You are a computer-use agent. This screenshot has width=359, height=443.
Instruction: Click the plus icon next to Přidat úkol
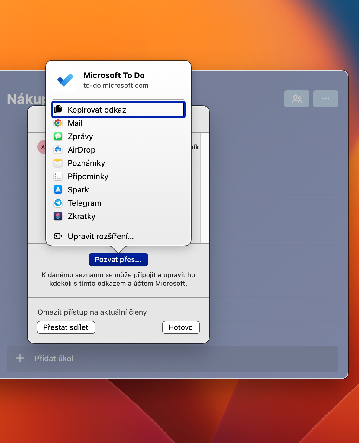20,358
